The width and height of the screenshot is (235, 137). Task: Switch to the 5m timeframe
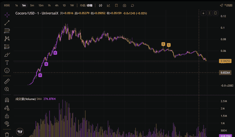32,5
